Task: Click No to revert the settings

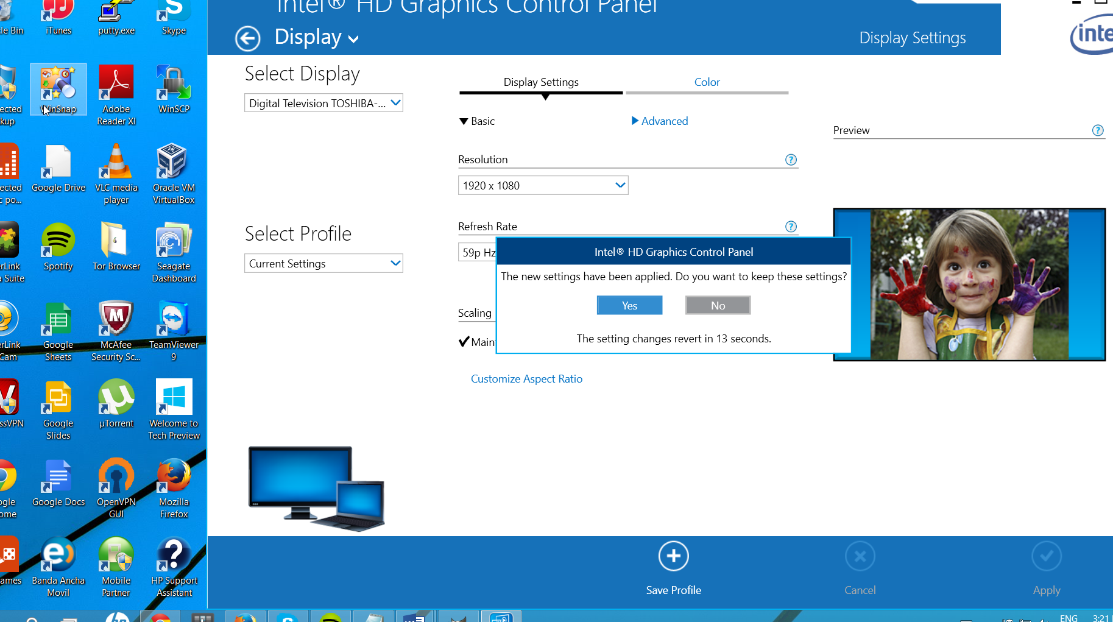Action: click(x=718, y=305)
